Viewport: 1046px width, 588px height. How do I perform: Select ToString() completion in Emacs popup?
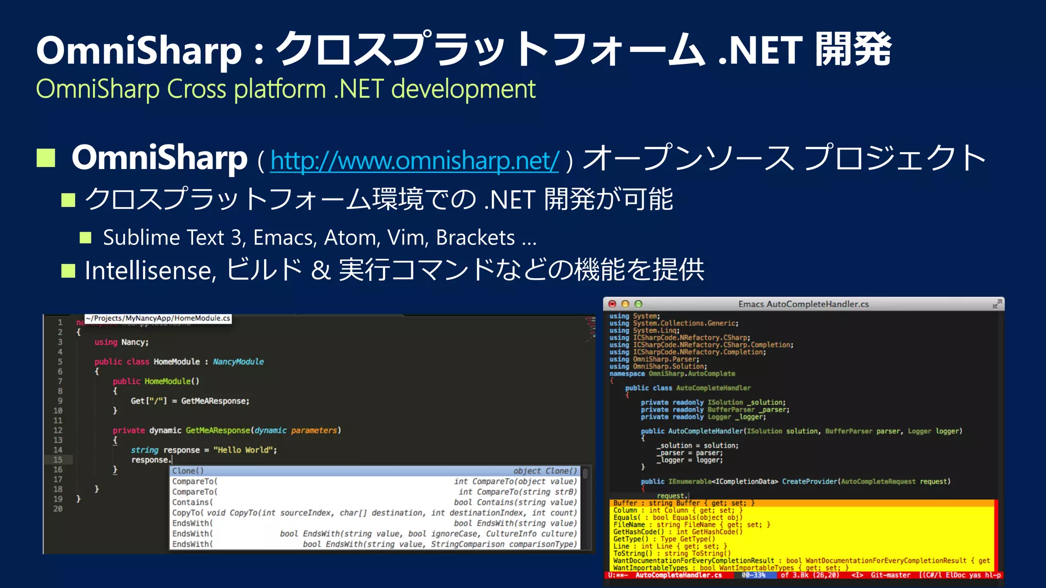[x=802, y=553]
